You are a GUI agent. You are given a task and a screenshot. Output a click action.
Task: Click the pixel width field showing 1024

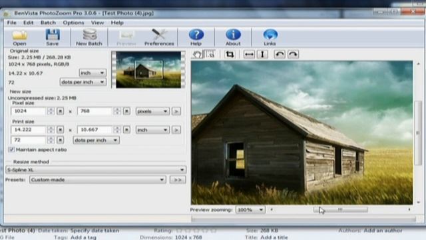pyautogui.click(x=28, y=111)
